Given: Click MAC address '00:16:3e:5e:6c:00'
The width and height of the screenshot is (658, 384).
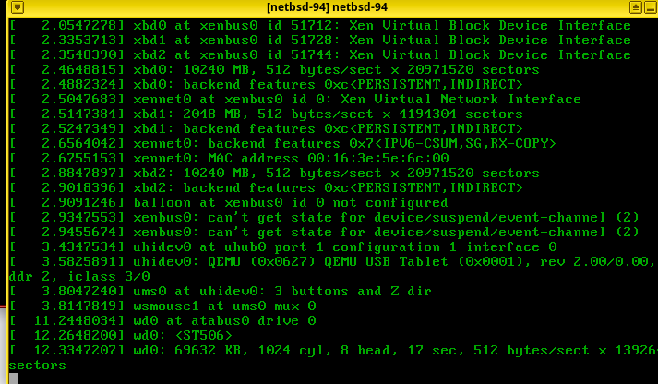Looking at the screenshot, I should [378, 158].
